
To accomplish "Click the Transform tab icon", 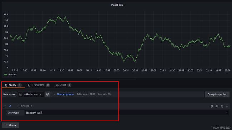I will [29, 85].
